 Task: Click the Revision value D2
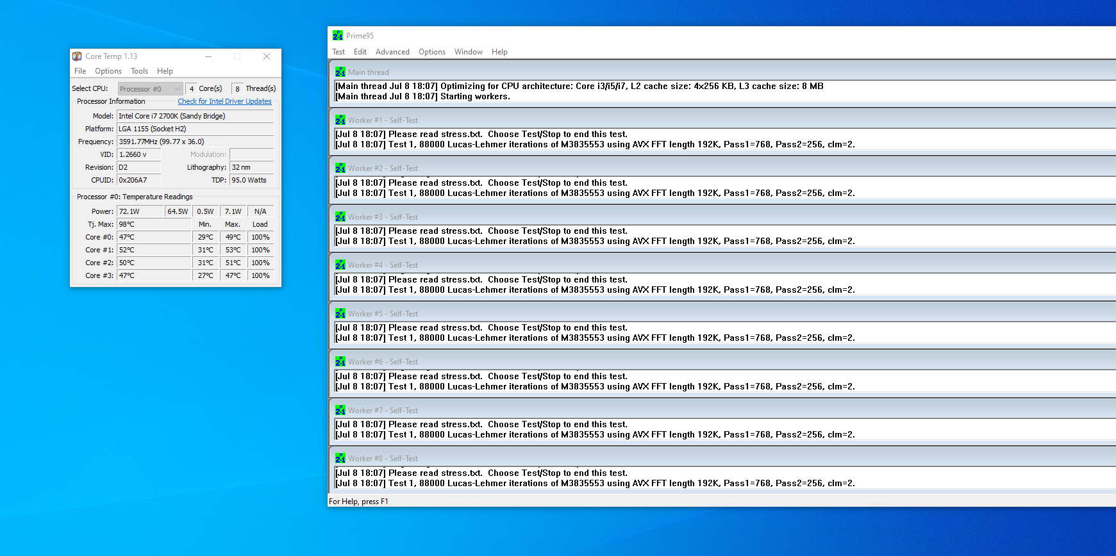click(x=138, y=167)
